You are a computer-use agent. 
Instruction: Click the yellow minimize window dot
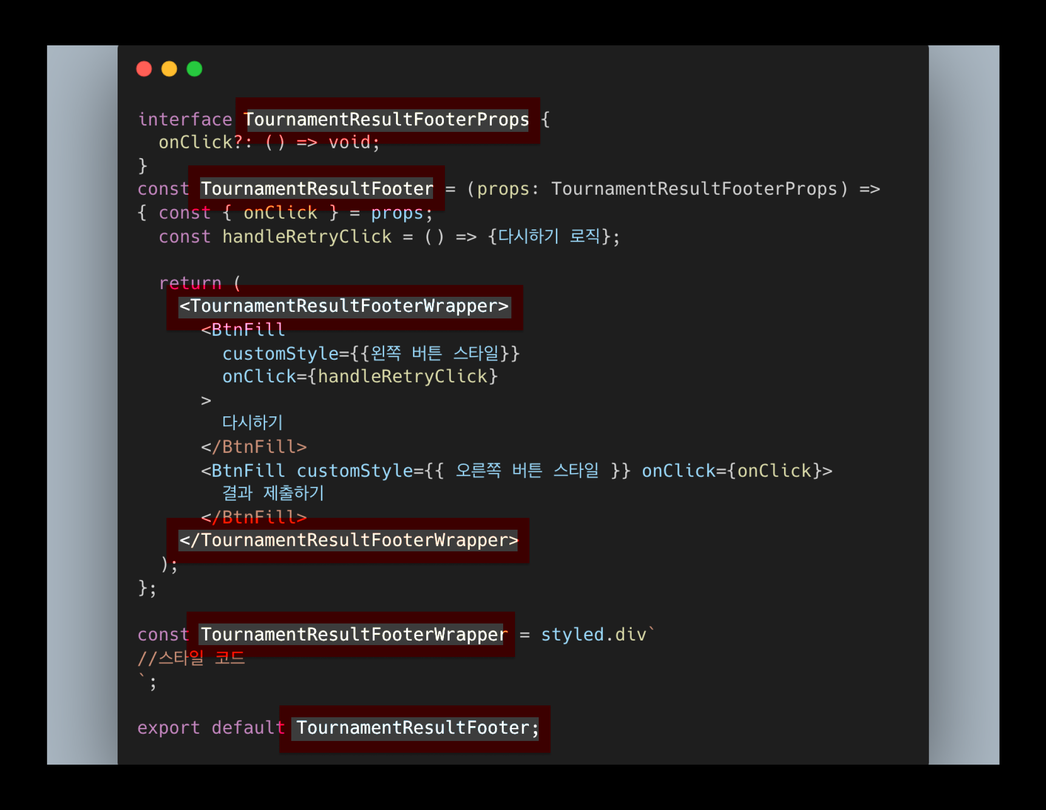(169, 69)
